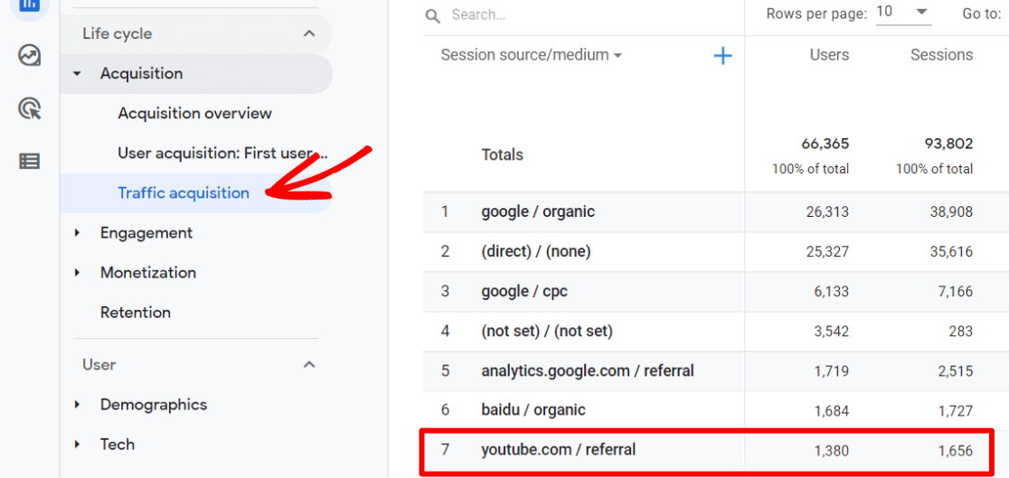Click the 1,719 users cell

[x=831, y=371]
